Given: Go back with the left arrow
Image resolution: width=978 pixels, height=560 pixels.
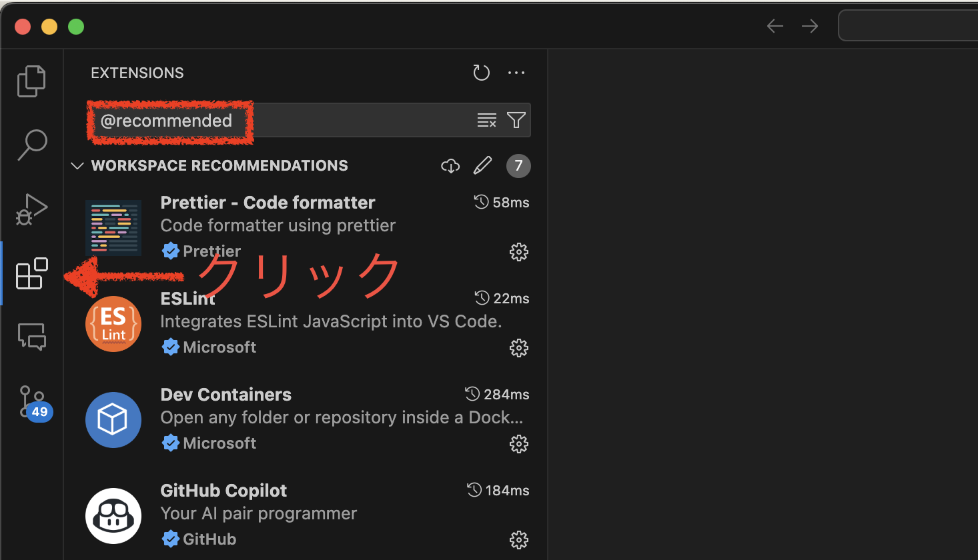Looking at the screenshot, I should coord(775,26).
